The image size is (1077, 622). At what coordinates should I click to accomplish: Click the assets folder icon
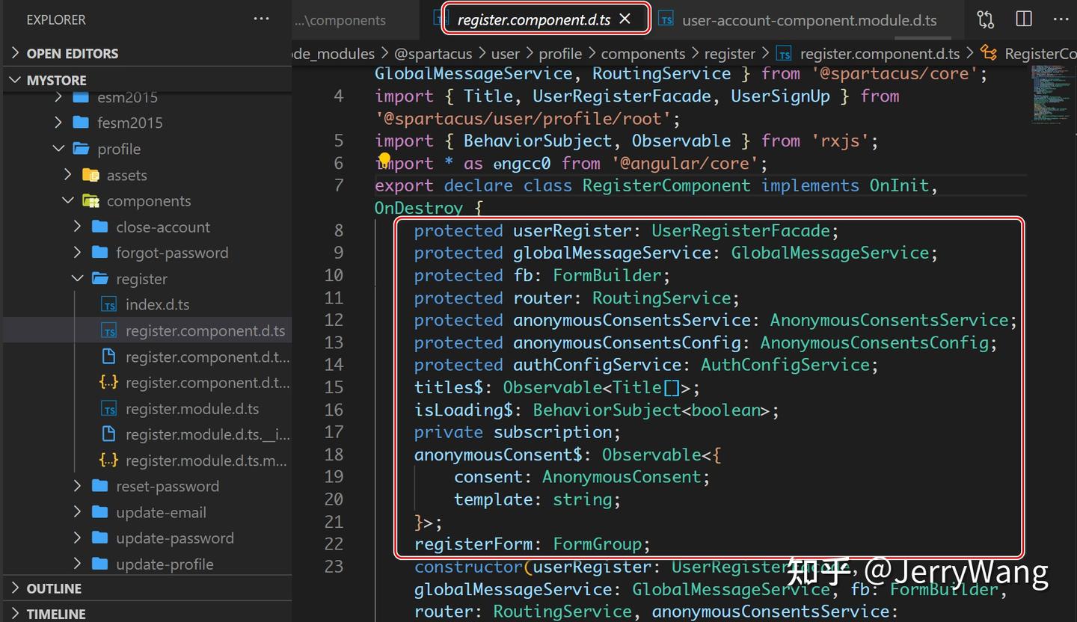pyautogui.click(x=90, y=175)
